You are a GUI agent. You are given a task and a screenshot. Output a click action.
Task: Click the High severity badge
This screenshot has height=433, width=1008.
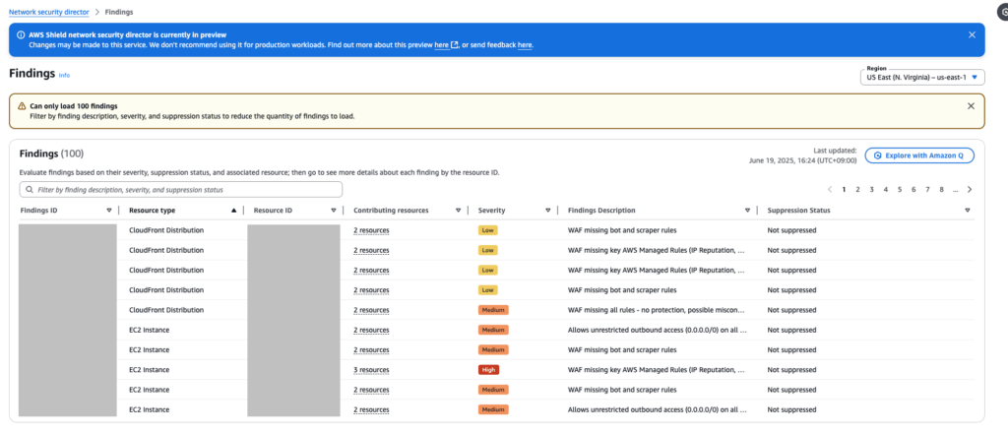tap(488, 370)
